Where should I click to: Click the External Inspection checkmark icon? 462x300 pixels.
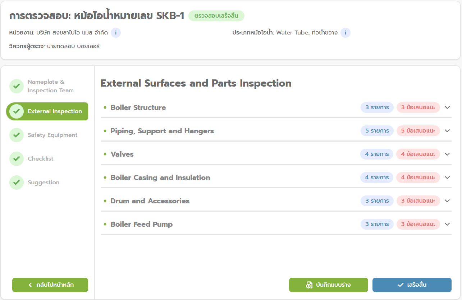(17, 111)
